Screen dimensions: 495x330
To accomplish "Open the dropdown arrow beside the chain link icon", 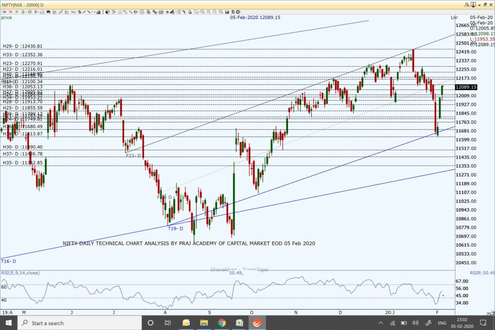I will [158, 12].
